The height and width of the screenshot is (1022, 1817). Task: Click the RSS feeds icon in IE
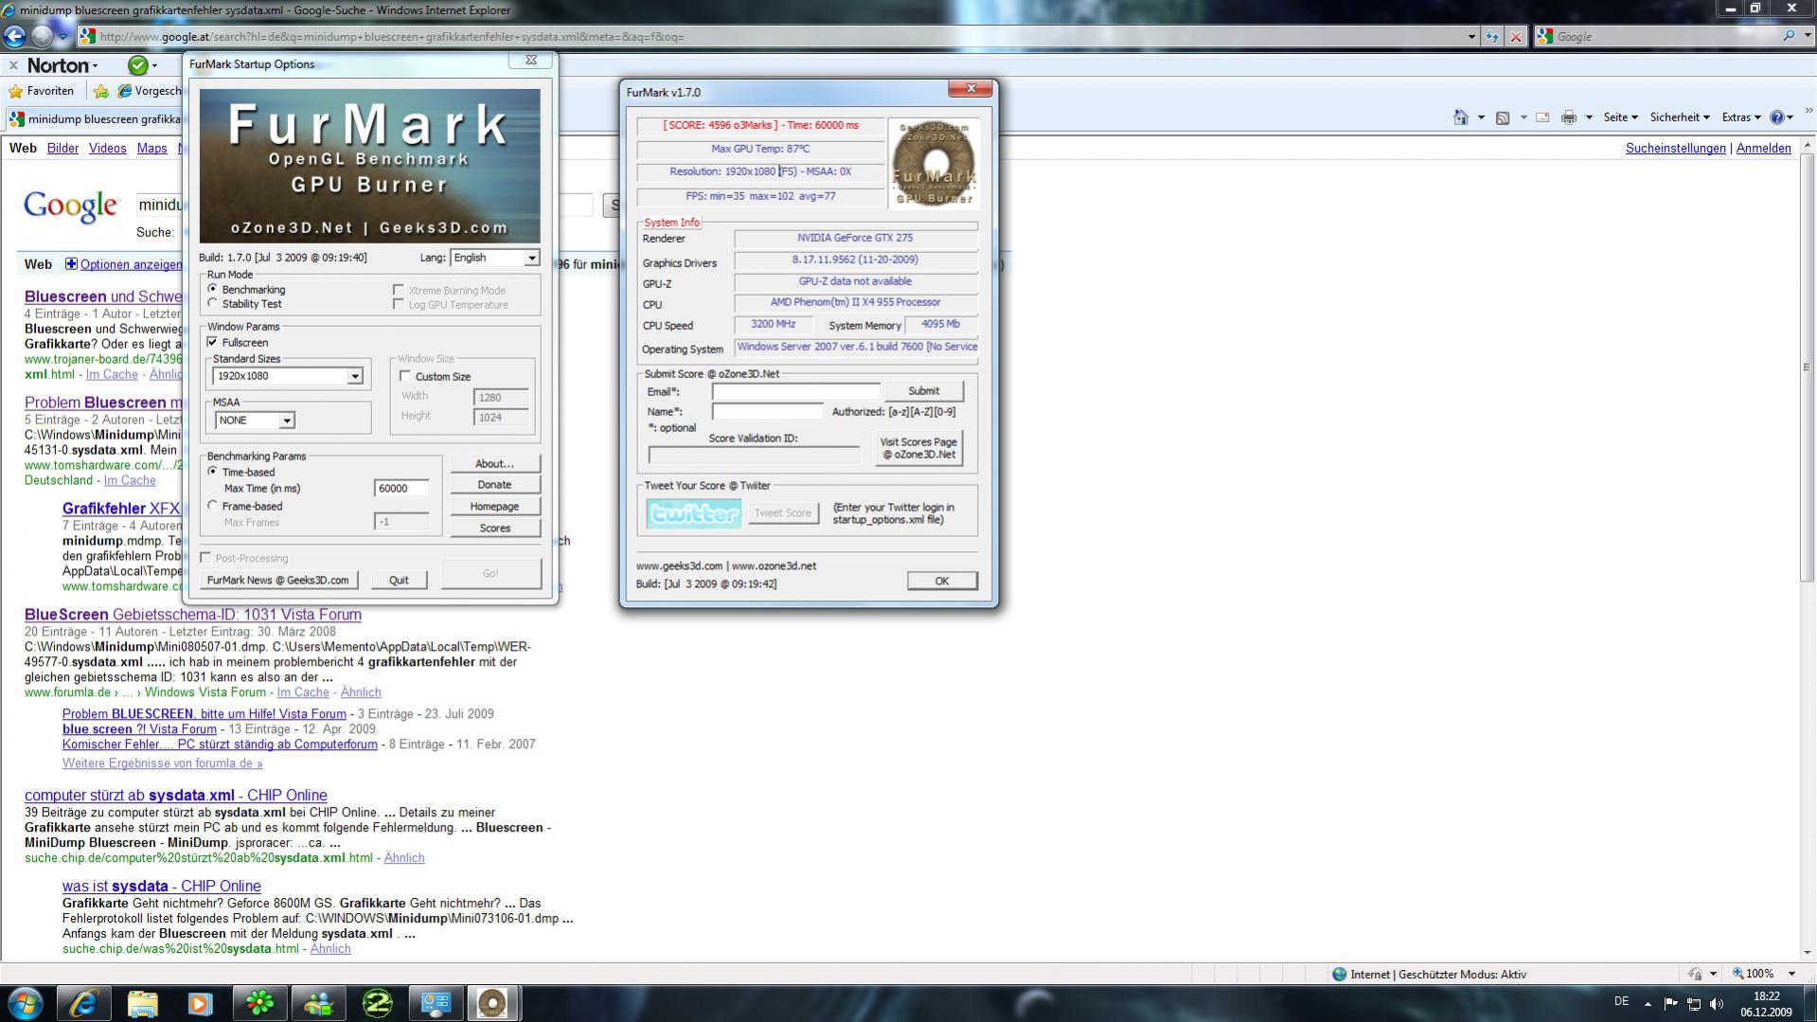coord(1503,117)
